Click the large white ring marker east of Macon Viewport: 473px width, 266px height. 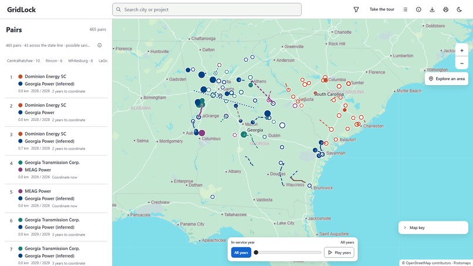click(282, 125)
